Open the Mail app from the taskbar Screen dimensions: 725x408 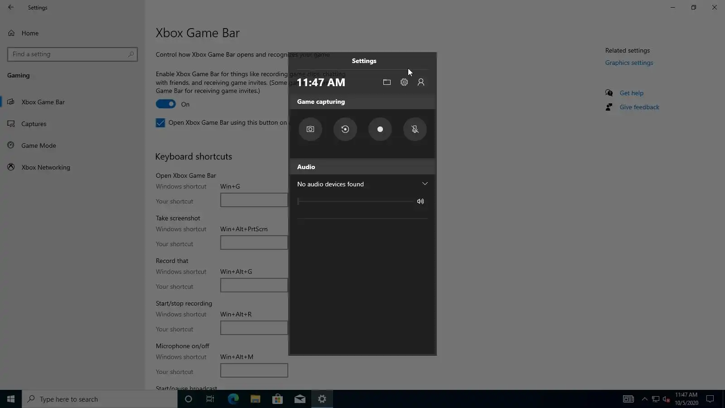coord(300,399)
